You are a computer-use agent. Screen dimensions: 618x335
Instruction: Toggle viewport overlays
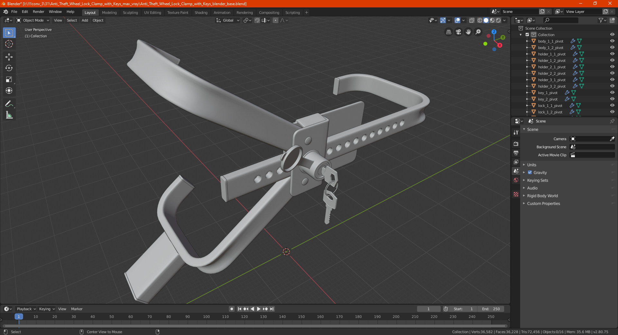click(x=457, y=20)
